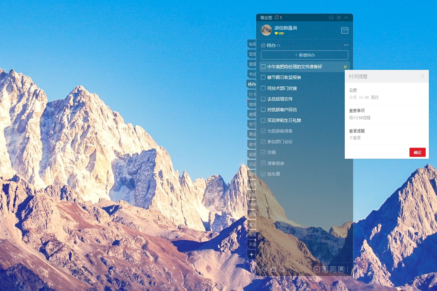This screenshot has width=437, height=291.
Task: Click the clock icon in the bottom toolbar
Action: click(264, 269)
